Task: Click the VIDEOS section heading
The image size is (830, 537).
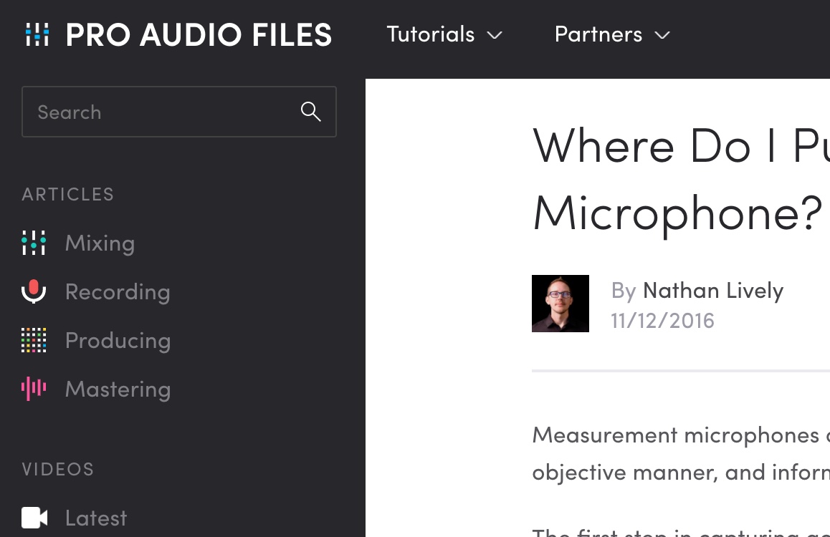Action: tap(57, 470)
